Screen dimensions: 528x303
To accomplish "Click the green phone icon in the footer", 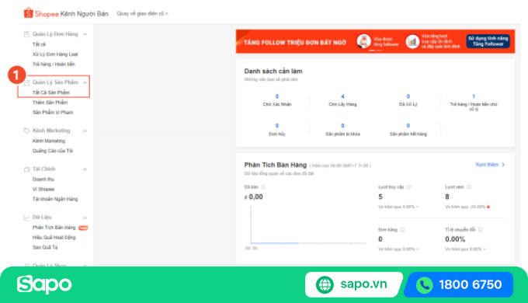I will point(425,285).
